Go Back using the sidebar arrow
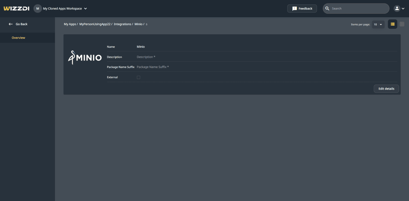409x201 pixels. point(11,24)
